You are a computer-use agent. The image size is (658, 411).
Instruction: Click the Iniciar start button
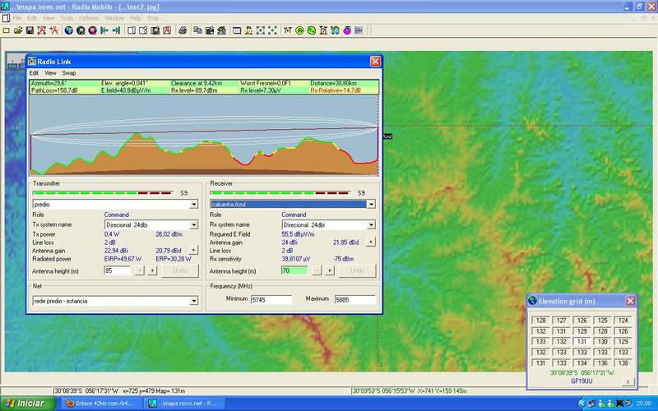pos(25,403)
